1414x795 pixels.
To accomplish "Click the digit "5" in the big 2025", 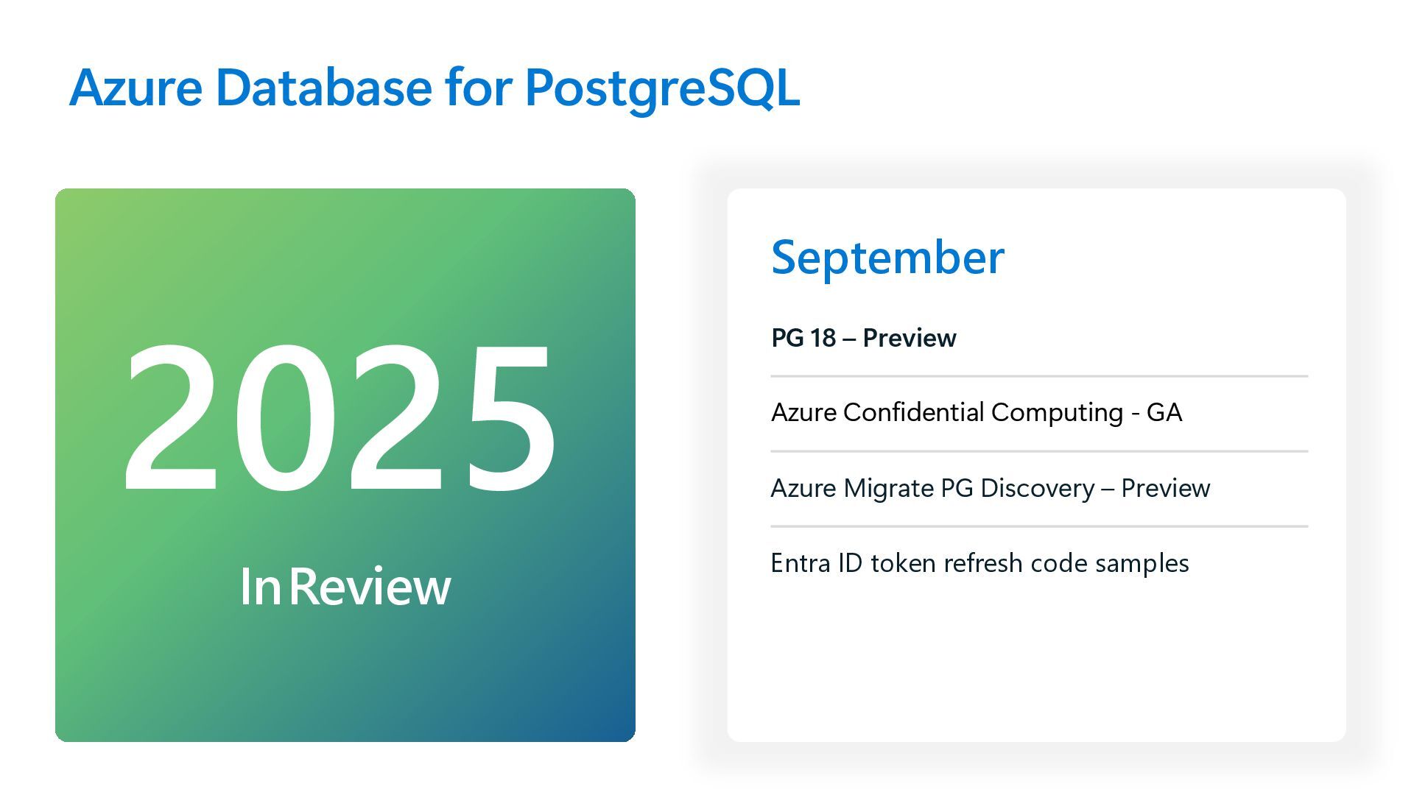I will click(508, 417).
